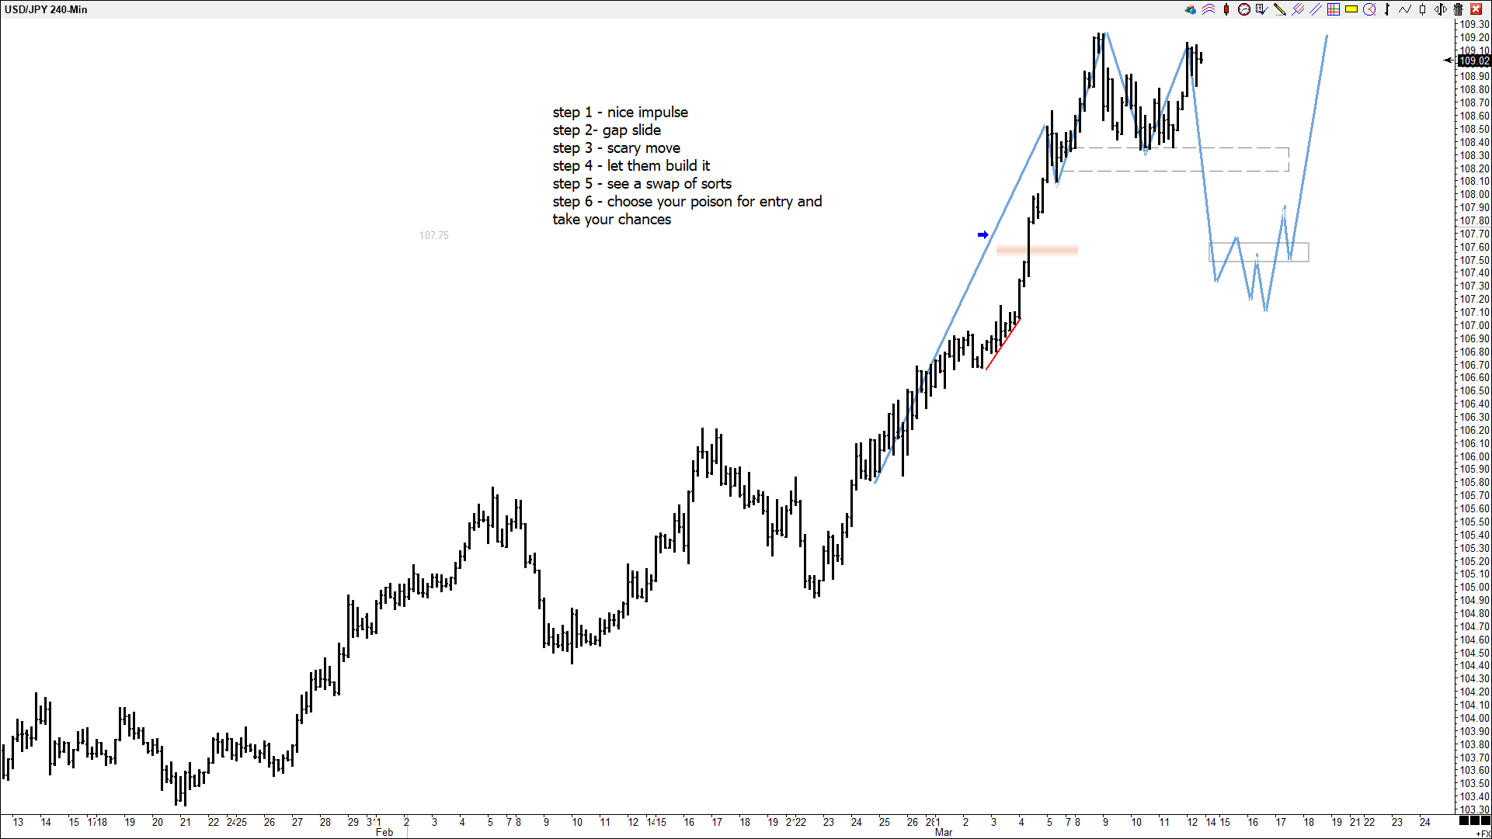Click the USD/JPY 240-Min chart title
This screenshot has width=1492, height=839.
pos(46,9)
